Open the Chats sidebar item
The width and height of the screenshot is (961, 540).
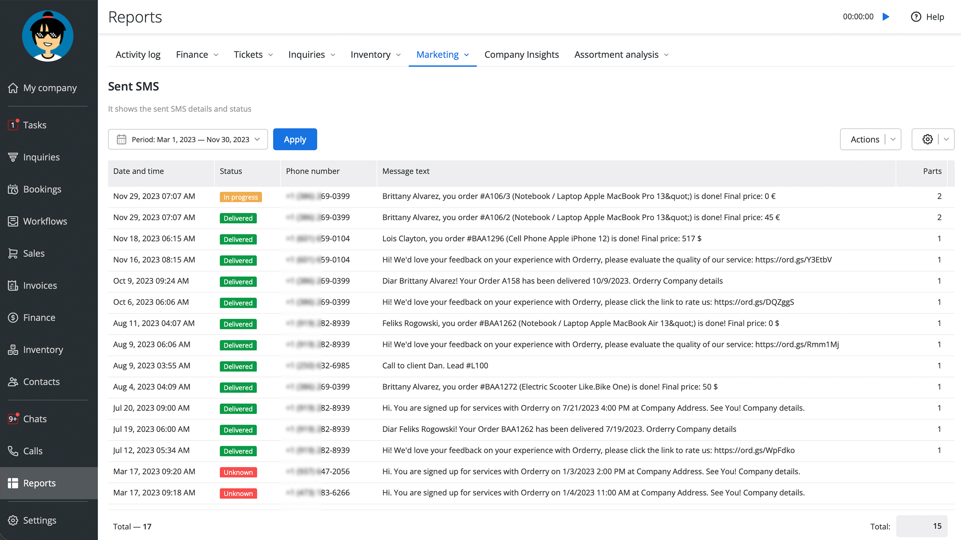[x=35, y=419]
